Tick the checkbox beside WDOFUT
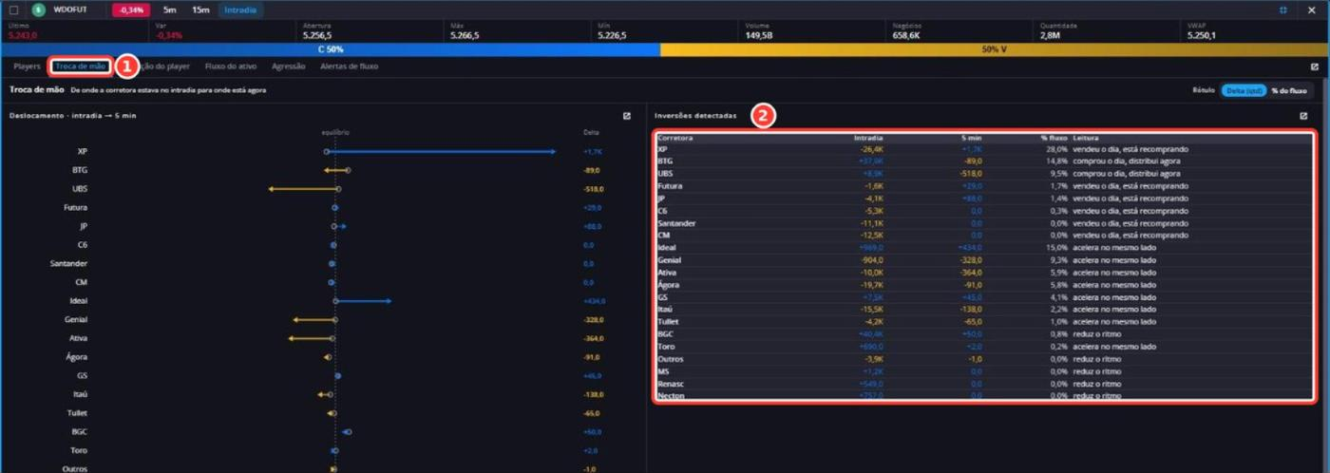Viewport: 1330px width, 473px height. point(13,9)
